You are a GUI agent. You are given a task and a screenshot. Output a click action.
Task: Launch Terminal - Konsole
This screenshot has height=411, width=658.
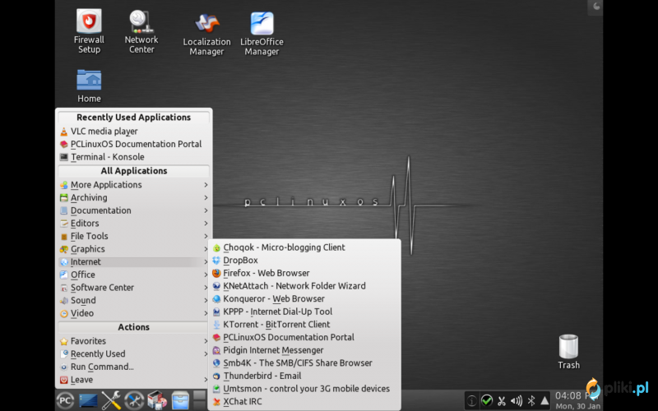tap(134, 157)
